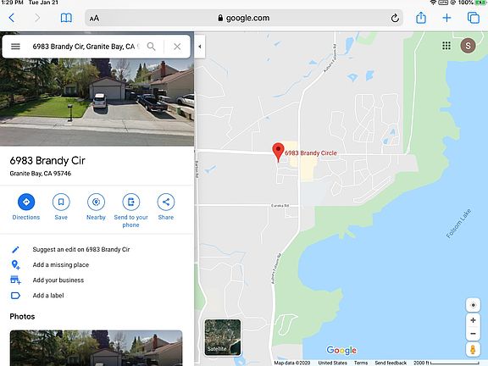
Task: Open Safari reader text size AA menu
Action: click(94, 18)
